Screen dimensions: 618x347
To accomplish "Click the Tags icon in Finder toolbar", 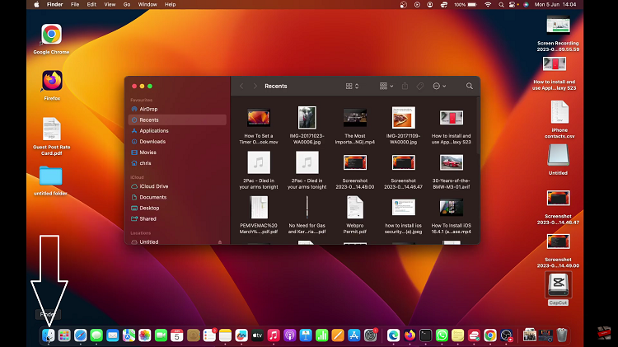I will (x=420, y=86).
